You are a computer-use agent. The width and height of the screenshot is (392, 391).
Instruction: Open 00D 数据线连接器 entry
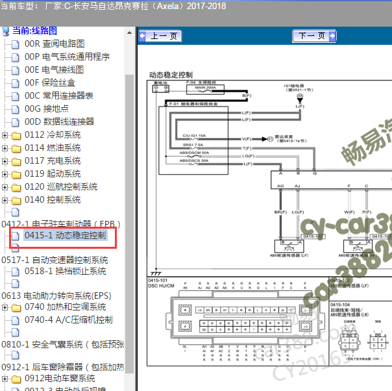tap(59, 122)
